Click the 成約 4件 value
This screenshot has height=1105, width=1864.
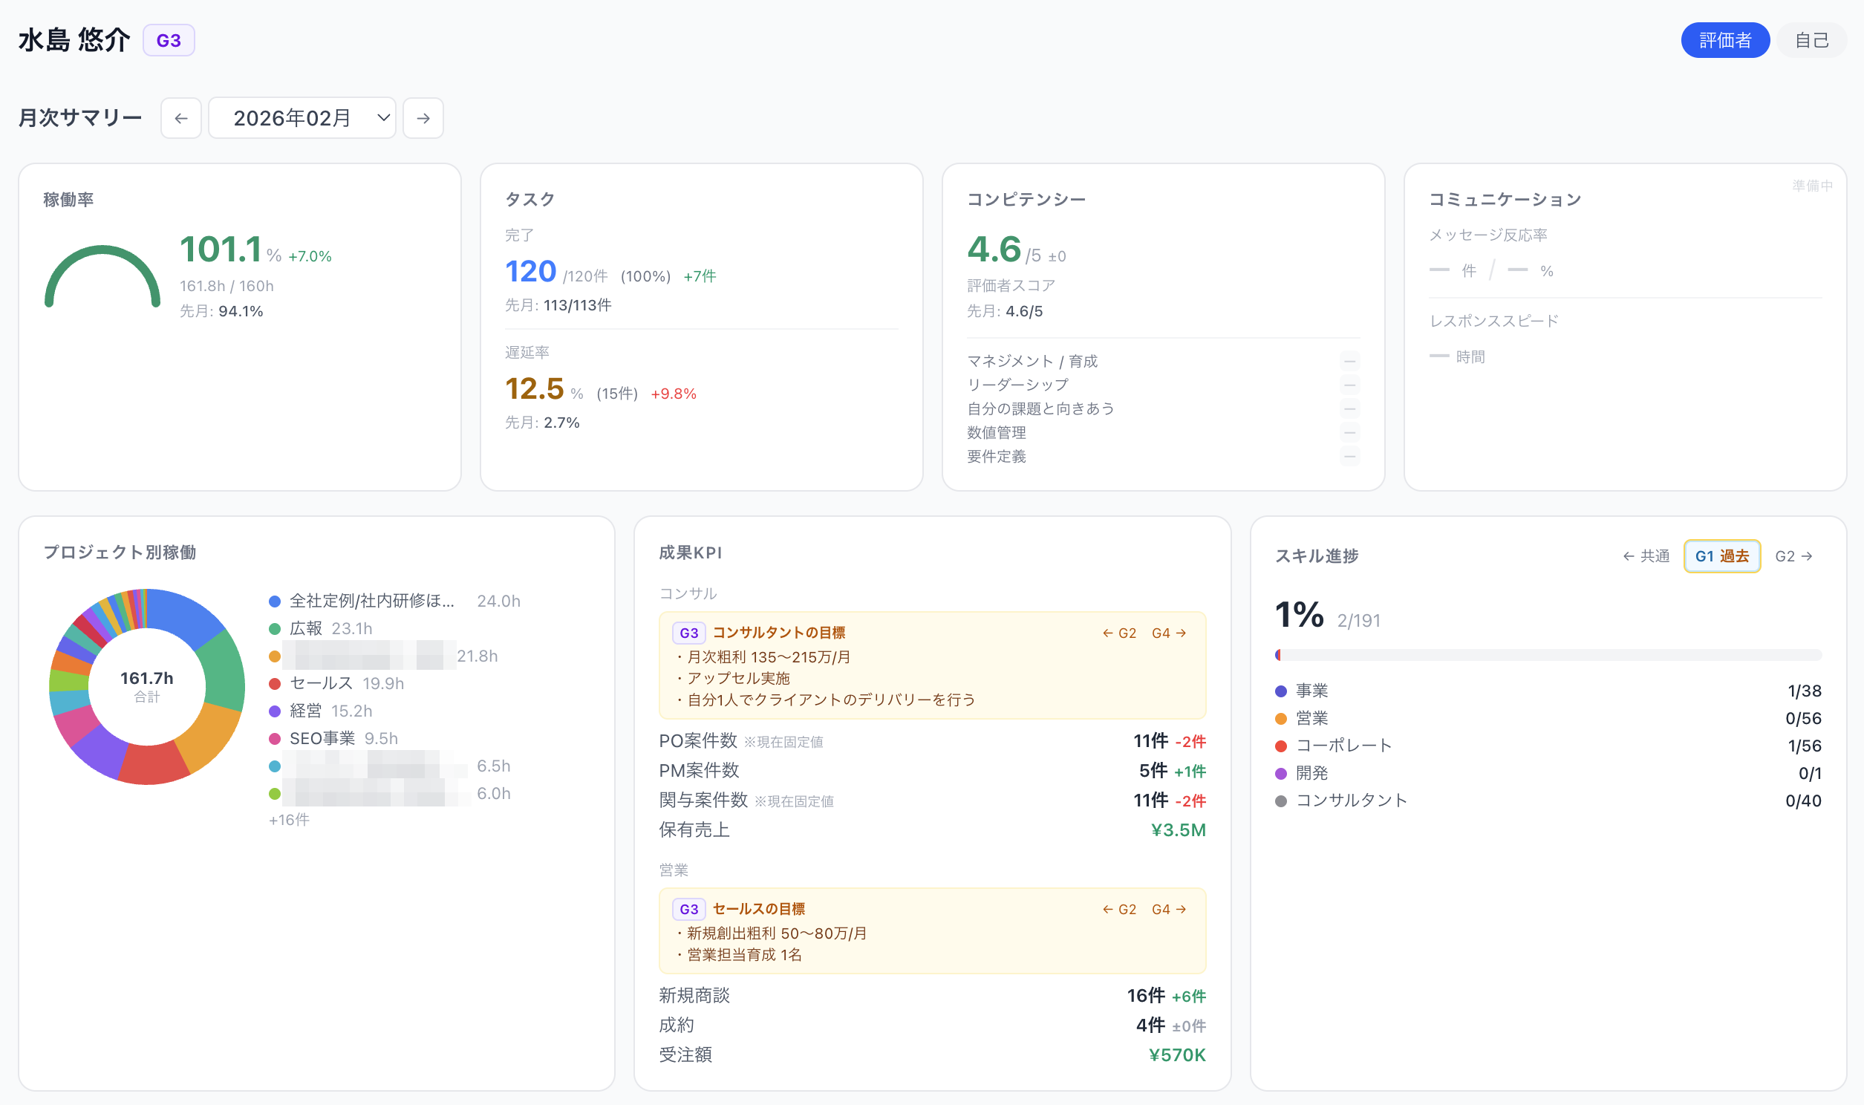click(1150, 1026)
